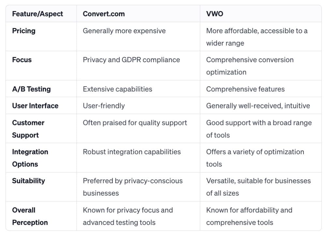The width and height of the screenshot is (326, 234).
Task: Select the "Known for affordability" VWO cell
Action: [x=249, y=216]
